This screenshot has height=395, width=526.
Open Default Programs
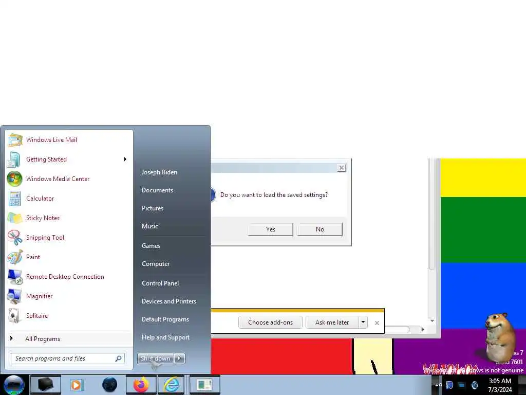pos(165,319)
